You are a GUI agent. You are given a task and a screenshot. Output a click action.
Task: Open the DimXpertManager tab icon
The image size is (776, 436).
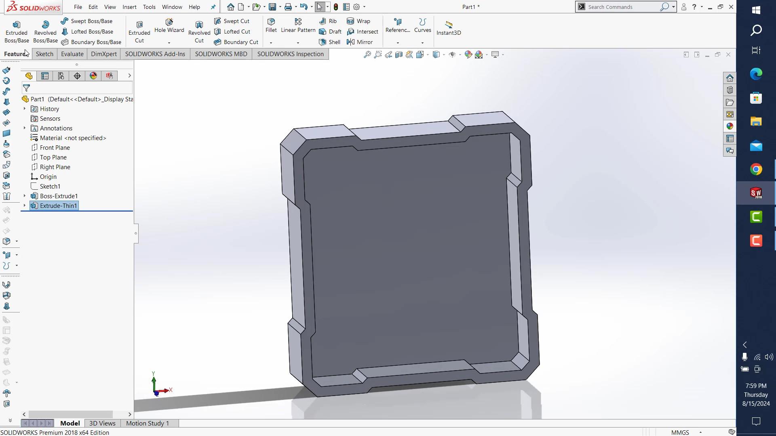tap(77, 76)
